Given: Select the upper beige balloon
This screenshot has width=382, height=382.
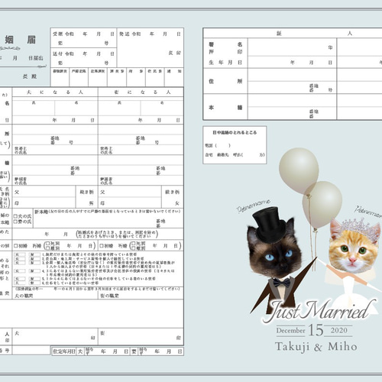Looking at the screenshot, I should tap(299, 170).
